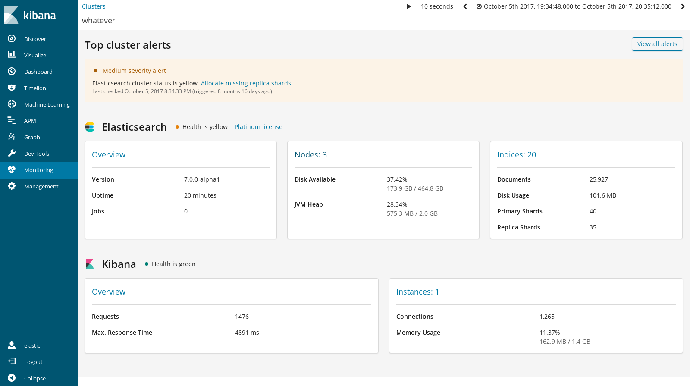
Task: Click the 'Health is yellow' status
Action: [205, 127]
